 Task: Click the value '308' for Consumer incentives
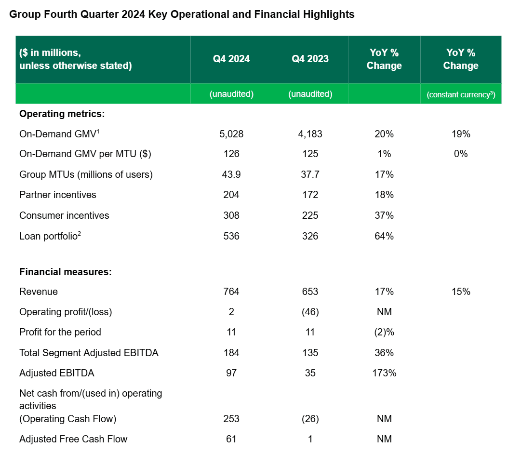click(x=231, y=215)
